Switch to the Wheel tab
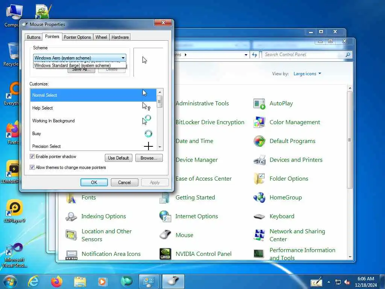 [101, 37]
